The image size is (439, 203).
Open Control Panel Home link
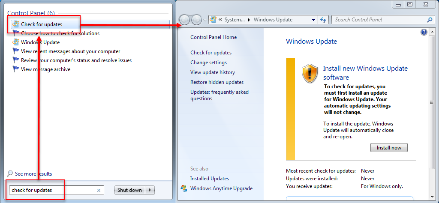pos(213,37)
